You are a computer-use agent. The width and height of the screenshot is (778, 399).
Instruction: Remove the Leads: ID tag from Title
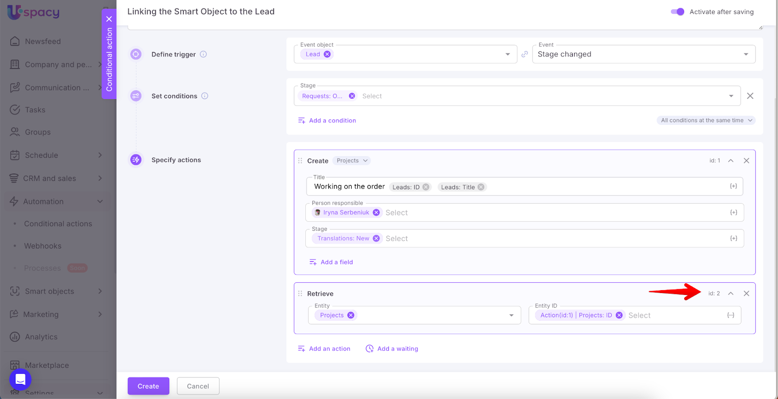point(426,187)
